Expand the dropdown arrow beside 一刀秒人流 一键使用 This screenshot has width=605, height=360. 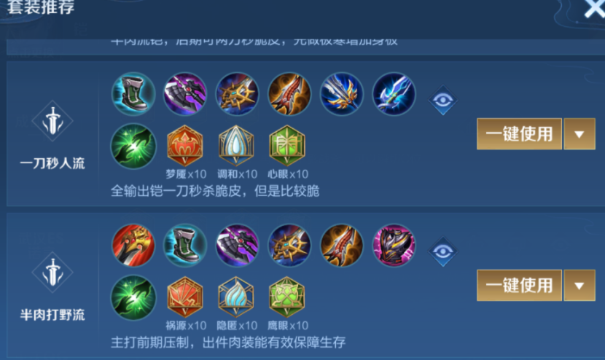click(x=579, y=134)
